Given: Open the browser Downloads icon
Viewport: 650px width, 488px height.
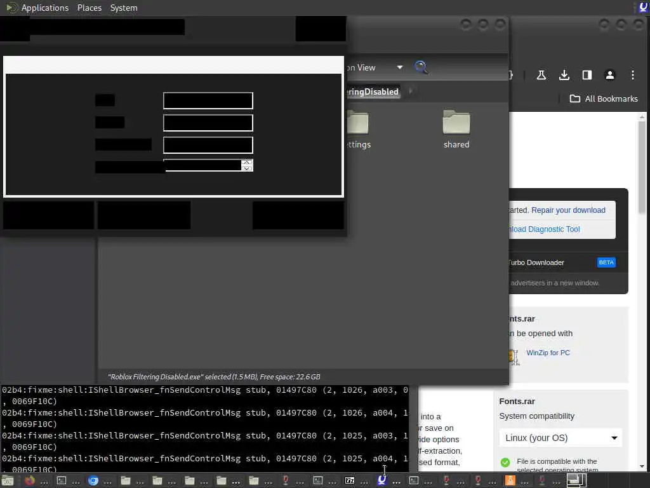Looking at the screenshot, I should (x=564, y=75).
